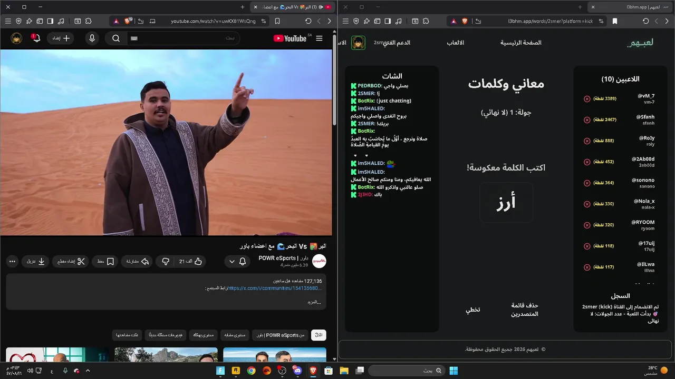The image size is (675, 379).
Task: Open YouTube hamburger guide menu
Action: [x=319, y=38]
